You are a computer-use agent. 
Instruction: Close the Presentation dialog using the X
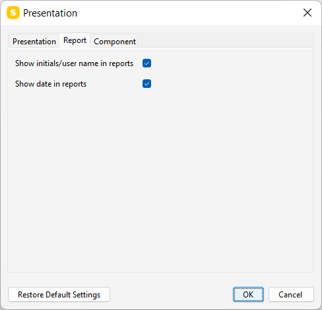point(307,13)
